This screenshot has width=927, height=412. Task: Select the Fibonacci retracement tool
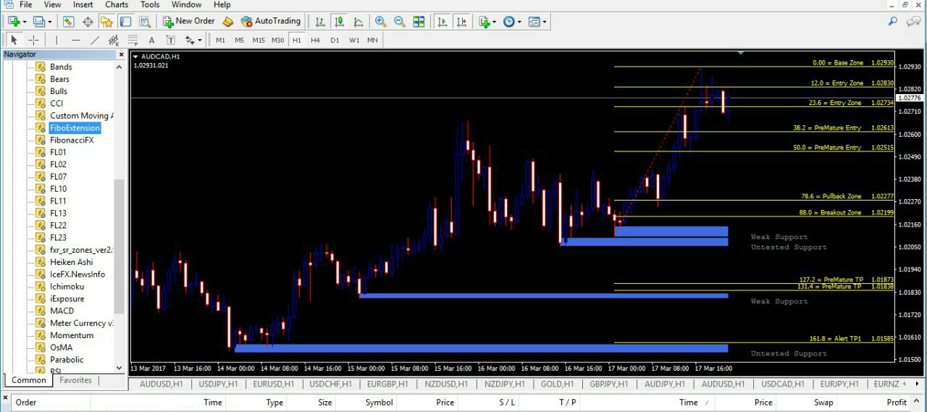tap(132, 40)
